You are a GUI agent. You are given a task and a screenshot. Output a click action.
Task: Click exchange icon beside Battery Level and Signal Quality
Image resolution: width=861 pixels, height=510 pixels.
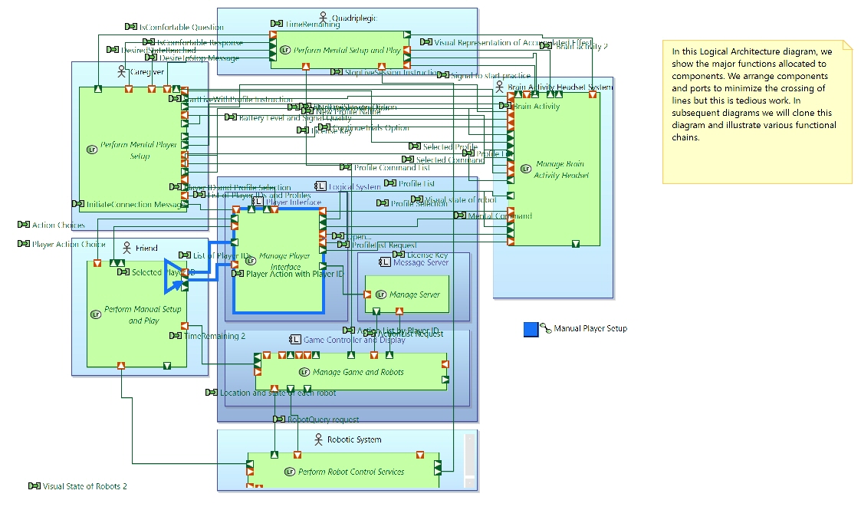[231, 117]
